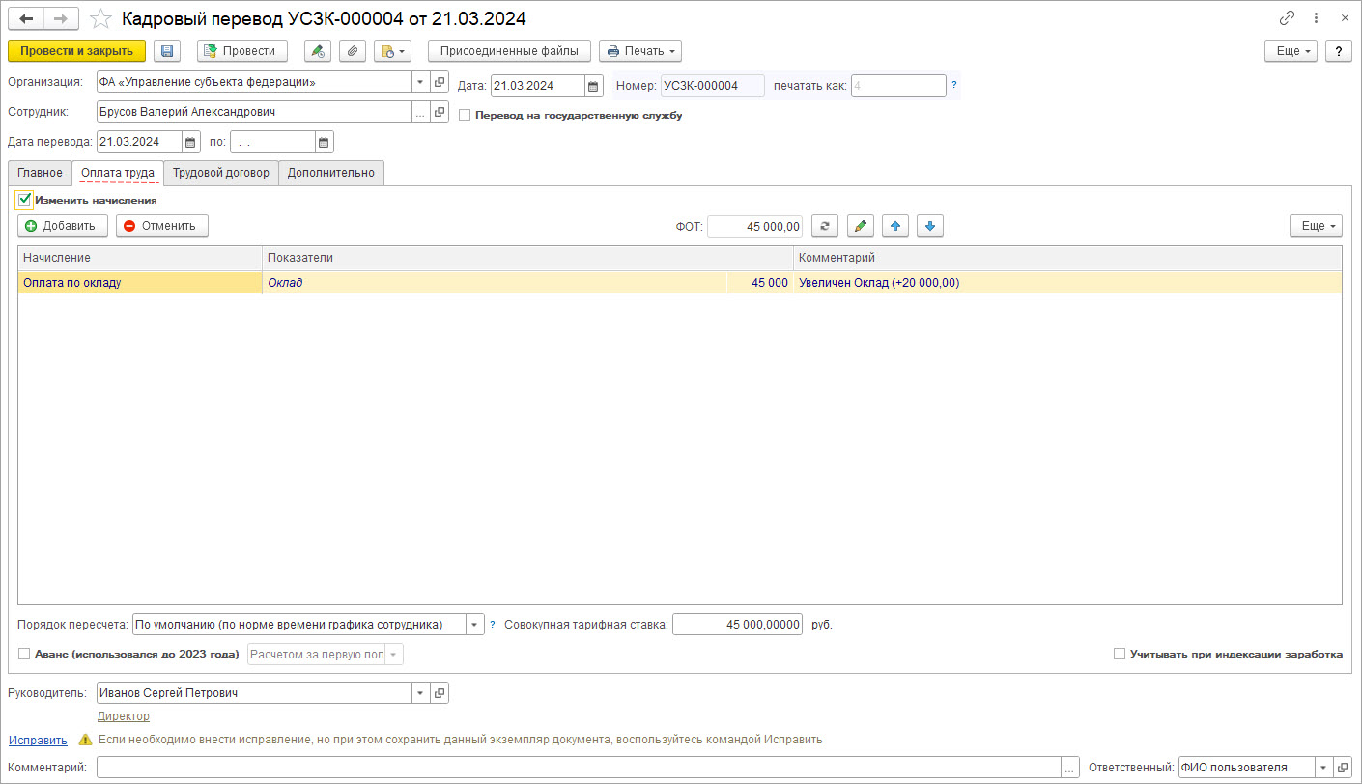The width and height of the screenshot is (1362, 784).
Task: Open the Руководитель record with open icon
Action: pos(440,693)
